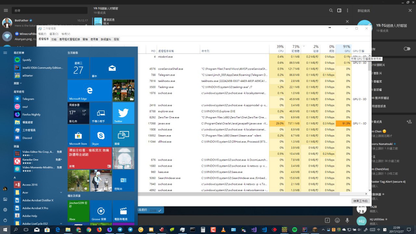Sort processes by the GPU column header
The height and width of the screenshot is (234, 416).
(343, 49)
